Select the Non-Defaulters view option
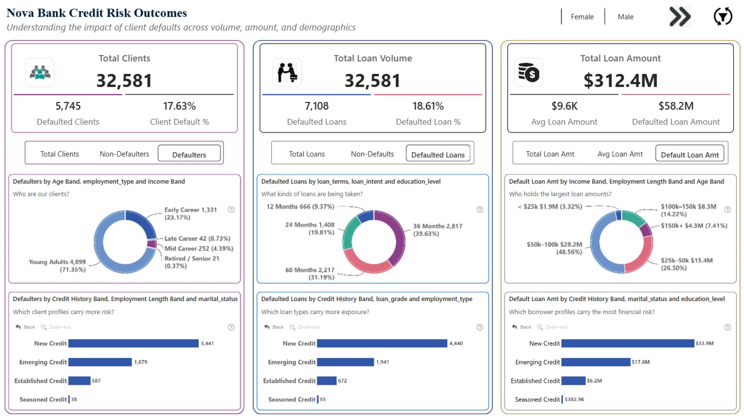Viewport: 744px width, 418px height. click(124, 154)
